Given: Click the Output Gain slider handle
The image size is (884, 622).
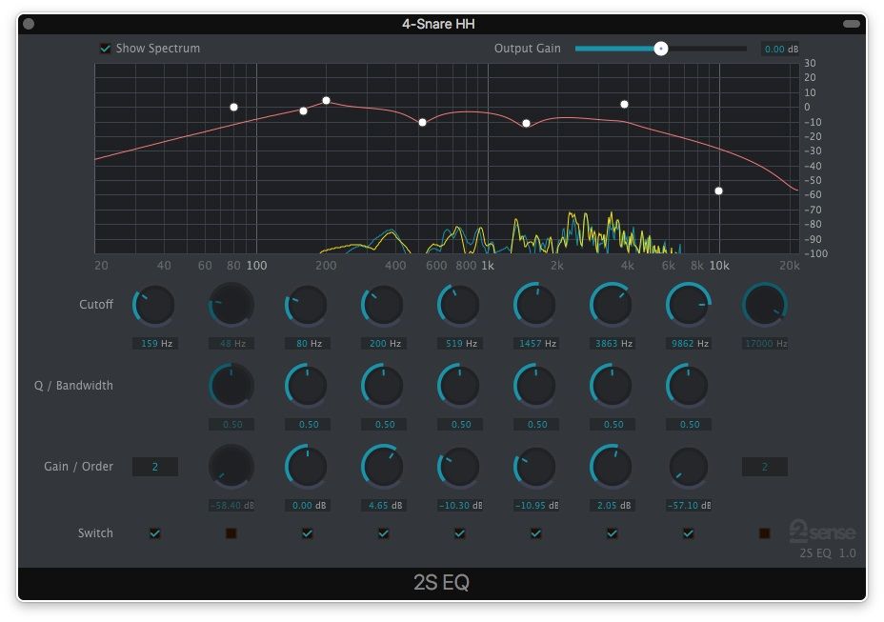Looking at the screenshot, I should [x=661, y=49].
